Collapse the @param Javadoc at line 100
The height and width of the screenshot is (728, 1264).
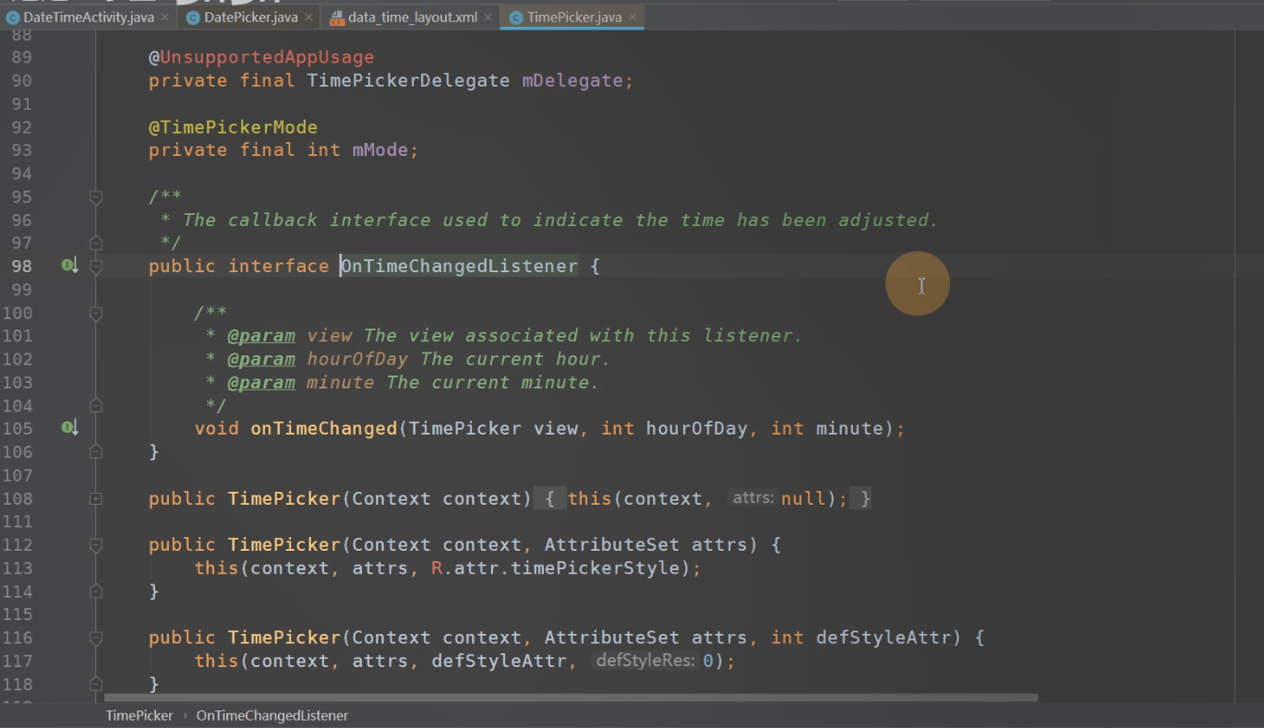pos(95,313)
